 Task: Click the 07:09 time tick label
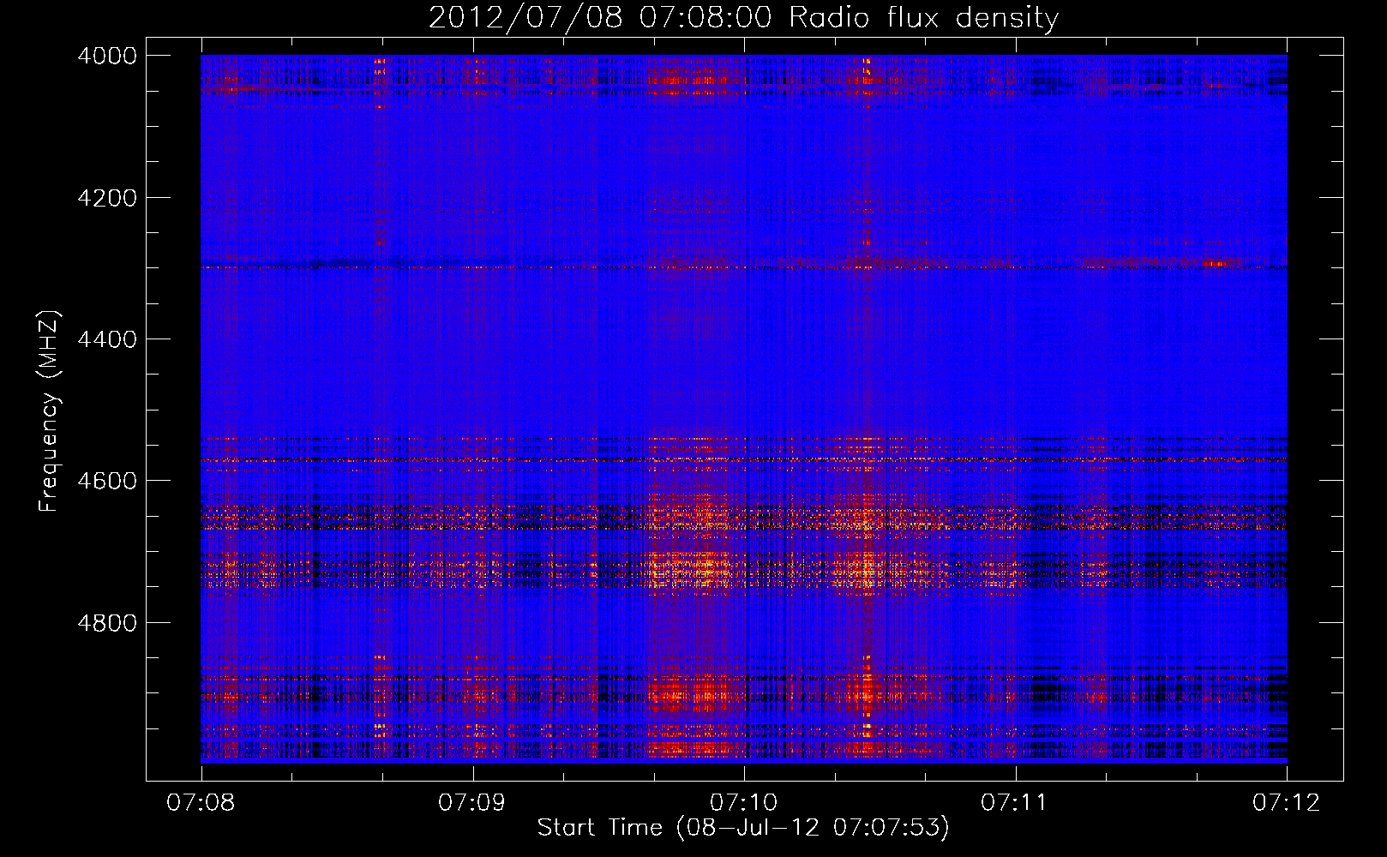tap(472, 802)
